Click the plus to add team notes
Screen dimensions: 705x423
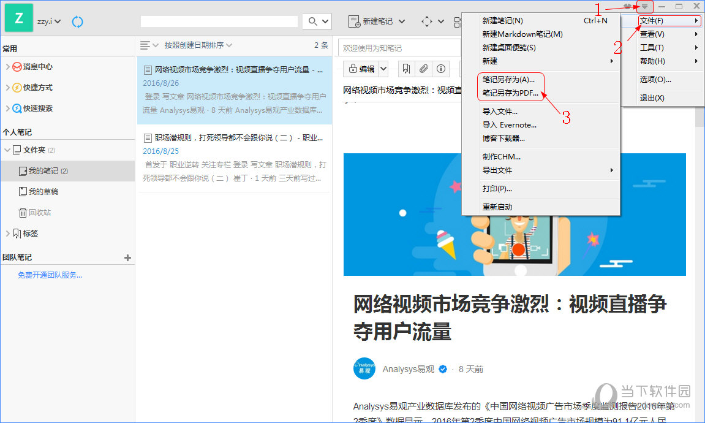tap(128, 257)
